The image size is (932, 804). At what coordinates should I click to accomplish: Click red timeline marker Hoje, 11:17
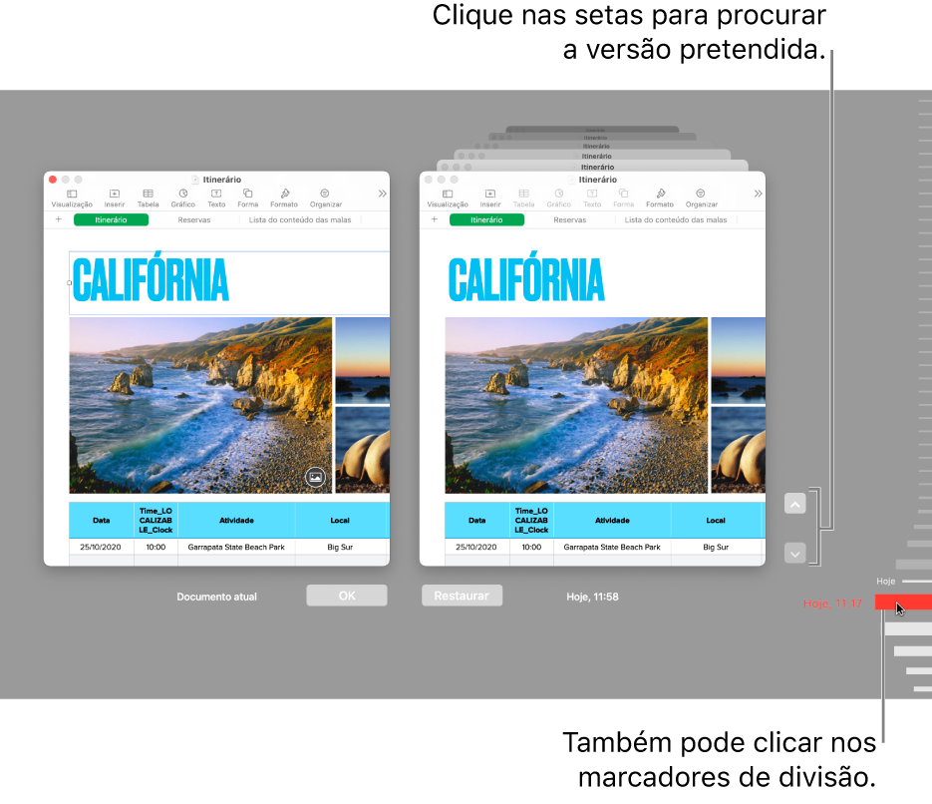click(x=903, y=603)
